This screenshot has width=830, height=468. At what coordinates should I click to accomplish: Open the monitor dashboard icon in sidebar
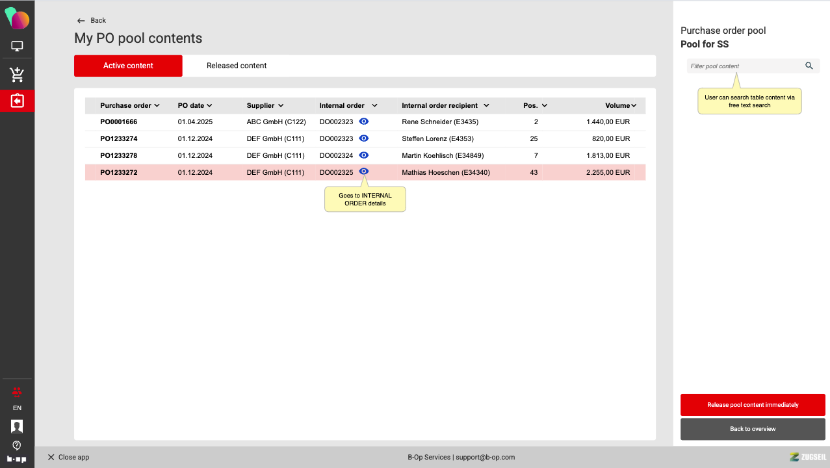click(17, 46)
